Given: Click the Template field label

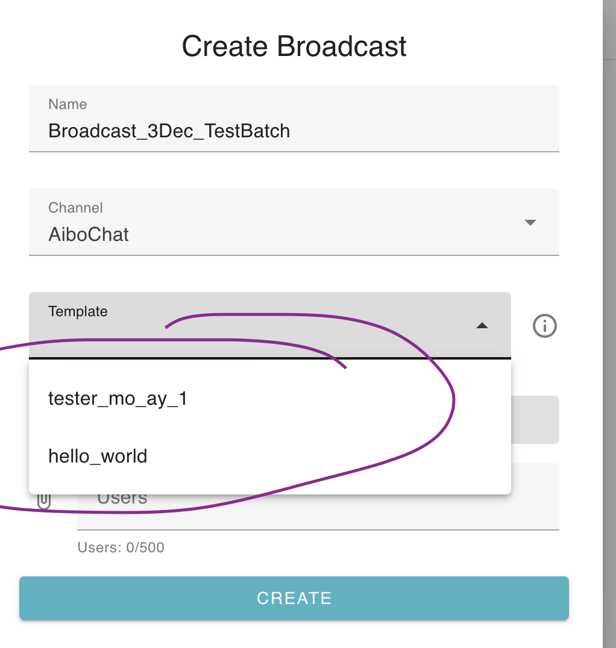Looking at the screenshot, I should (78, 311).
